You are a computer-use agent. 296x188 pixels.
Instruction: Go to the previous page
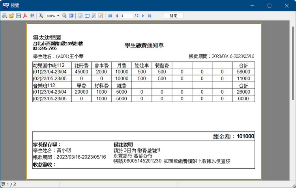click(116, 16)
